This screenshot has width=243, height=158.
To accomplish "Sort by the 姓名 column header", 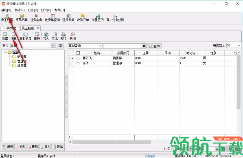I will click(97, 53).
